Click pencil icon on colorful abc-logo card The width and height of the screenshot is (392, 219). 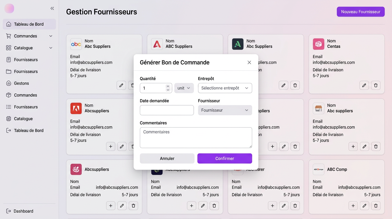(x=121, y=85)
